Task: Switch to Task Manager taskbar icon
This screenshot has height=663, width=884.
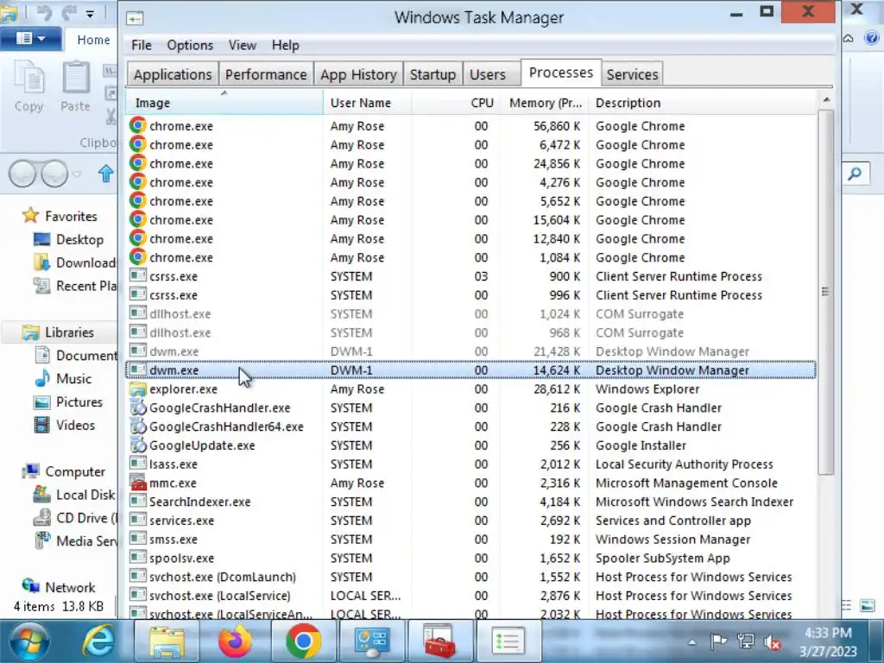Action: [508, 641]
